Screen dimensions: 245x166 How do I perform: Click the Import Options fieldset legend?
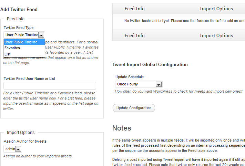coord(21,133)
